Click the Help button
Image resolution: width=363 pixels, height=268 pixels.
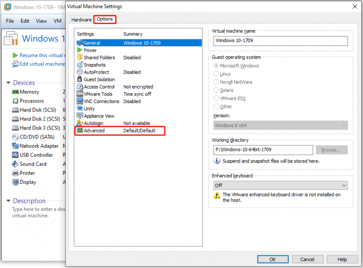pyautogui.click(x=342, y=259)
